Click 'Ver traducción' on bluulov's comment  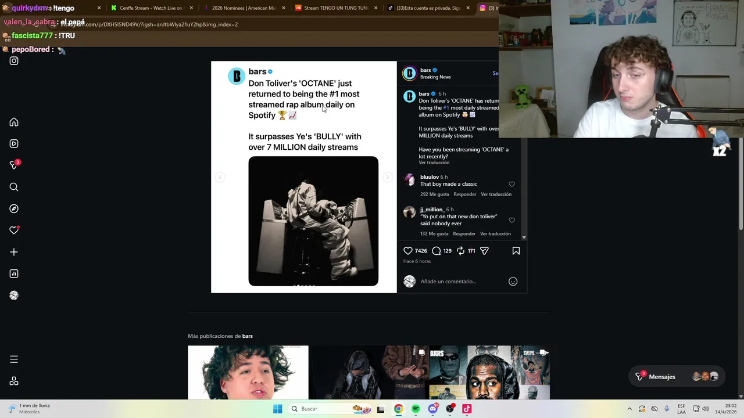coord(496,194)
